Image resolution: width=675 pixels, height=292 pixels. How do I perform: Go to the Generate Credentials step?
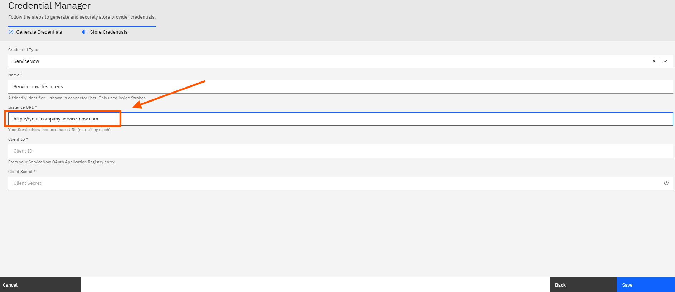point(39,32)
